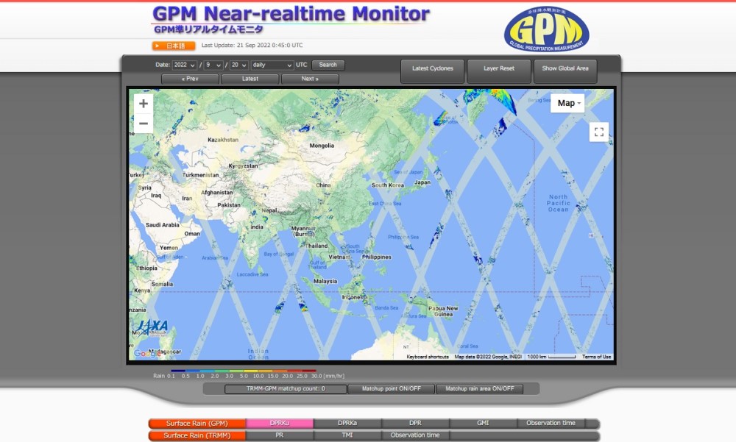Click the Malaysia label on map

[325, 282]
